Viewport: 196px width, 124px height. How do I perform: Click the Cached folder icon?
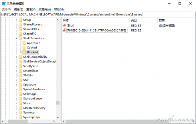click(24, 48)
